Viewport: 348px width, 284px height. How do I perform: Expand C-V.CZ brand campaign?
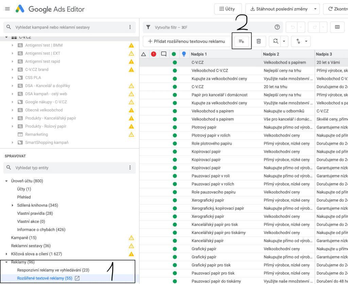pyautogui.click(x=13, y=69)
